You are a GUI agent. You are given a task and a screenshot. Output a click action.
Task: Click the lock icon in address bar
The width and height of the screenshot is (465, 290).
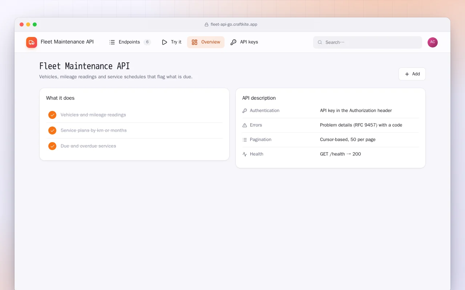coord(207,25)
